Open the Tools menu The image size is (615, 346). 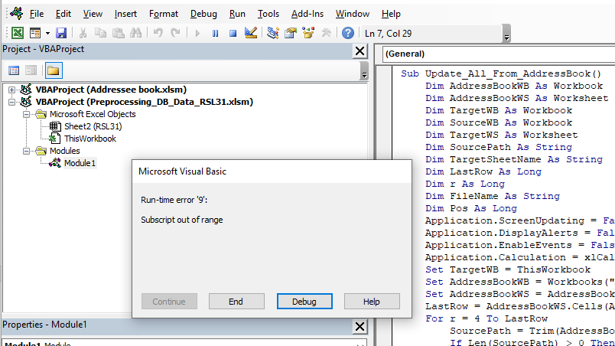(268, 14)
